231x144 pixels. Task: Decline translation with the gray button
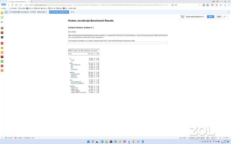(x=219, y=17)
